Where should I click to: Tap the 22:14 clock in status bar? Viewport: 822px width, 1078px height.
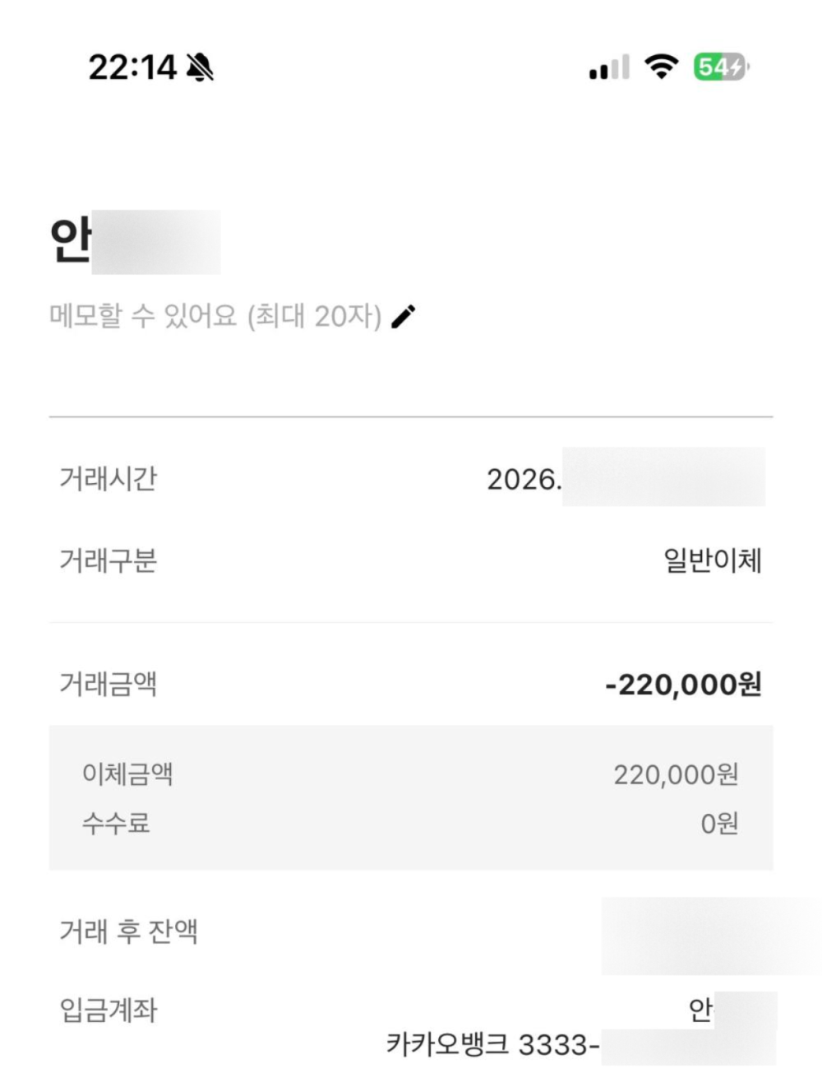[132, 67]
